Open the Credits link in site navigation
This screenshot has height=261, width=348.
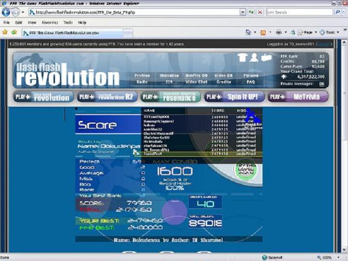coord(224,82)
